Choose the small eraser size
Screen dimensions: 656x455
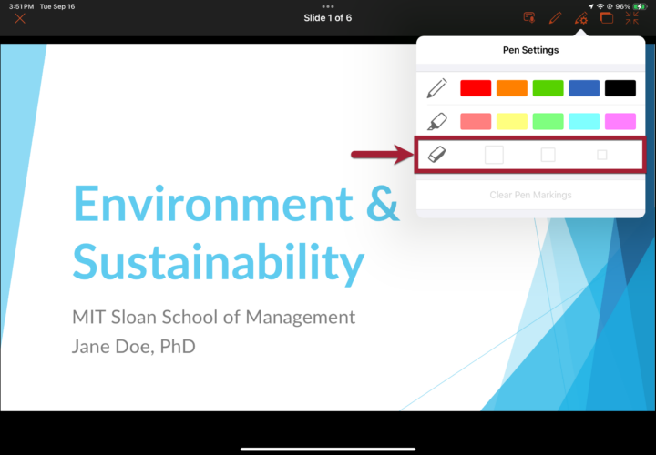(602, 155)
